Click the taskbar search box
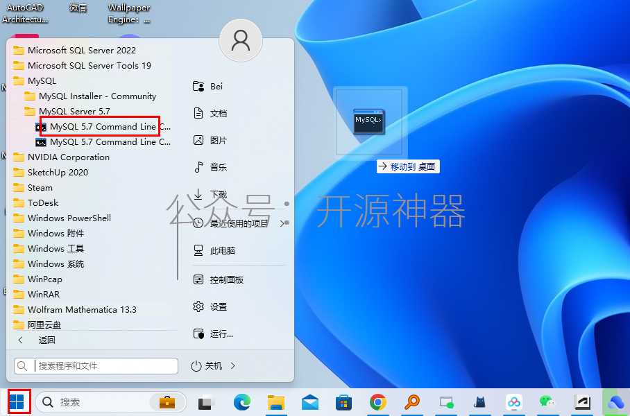The image size is (630, 416). point(110,402)
